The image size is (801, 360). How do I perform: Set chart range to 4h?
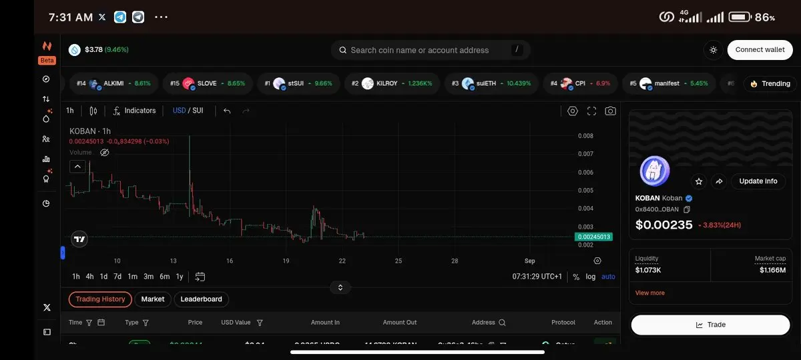point(89,277)
